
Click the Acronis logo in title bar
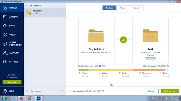[2, 1]
